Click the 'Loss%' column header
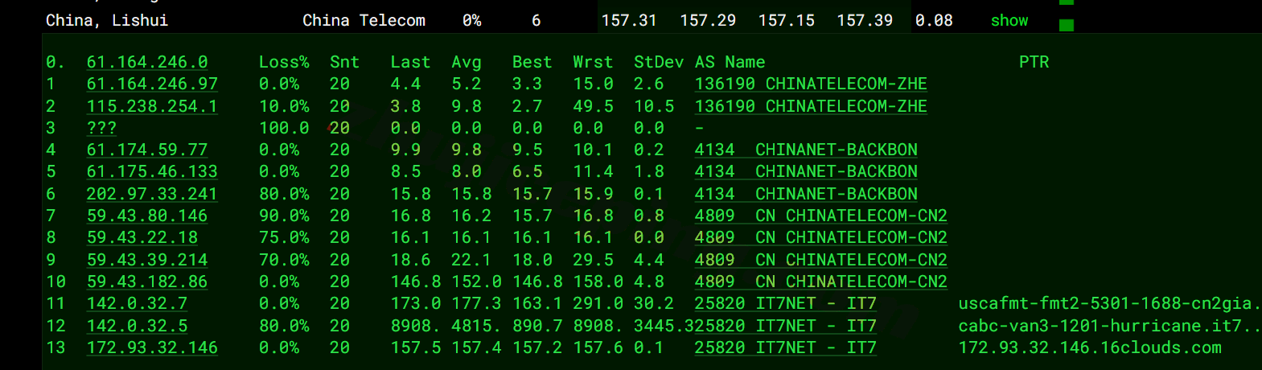This screenshot has width=1262, height=370. tap(284, 62)
